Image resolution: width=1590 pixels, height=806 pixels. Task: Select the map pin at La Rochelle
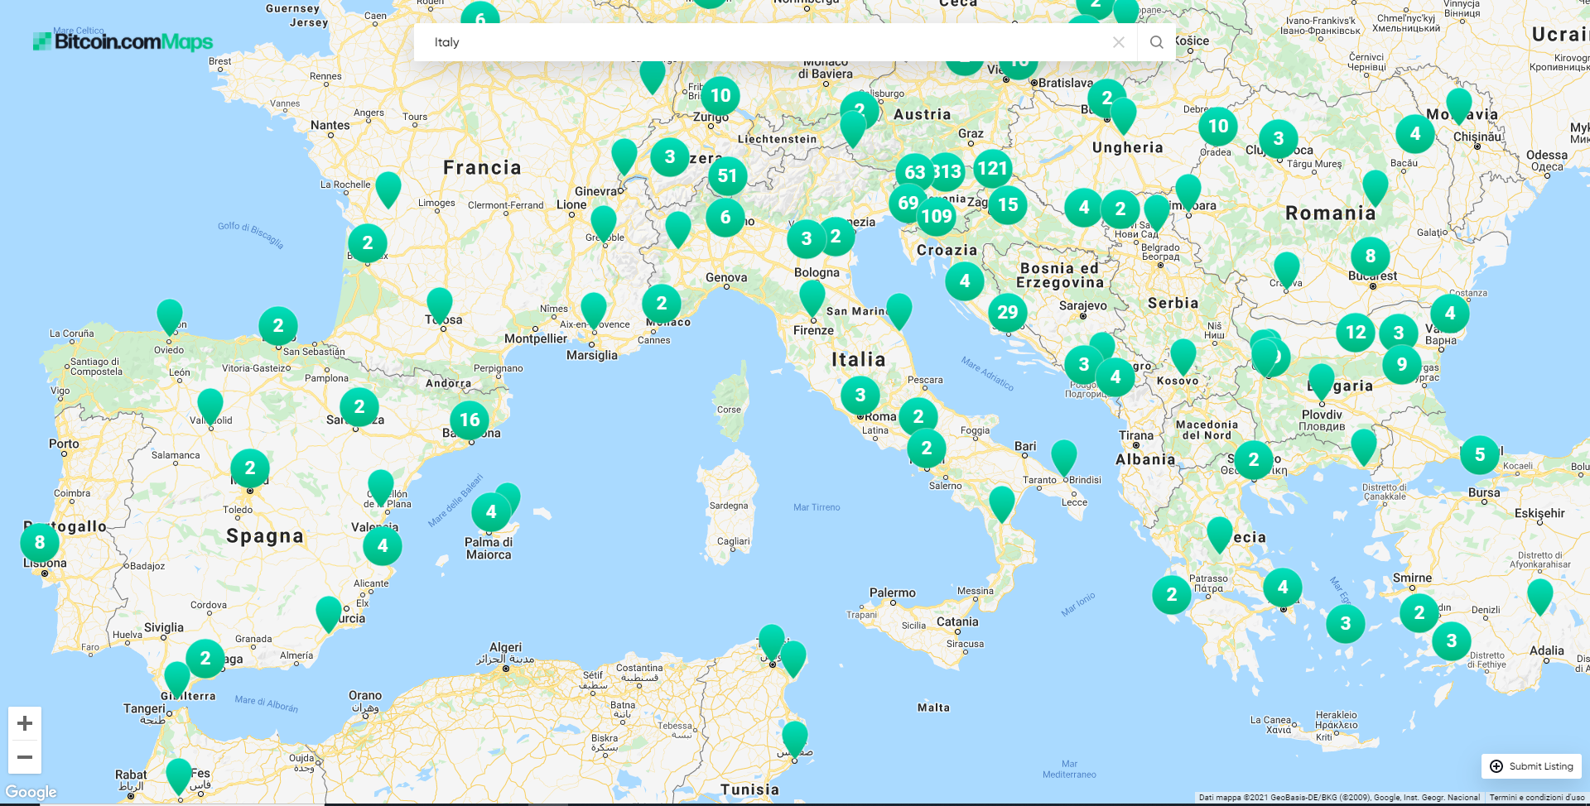point(388,189)
